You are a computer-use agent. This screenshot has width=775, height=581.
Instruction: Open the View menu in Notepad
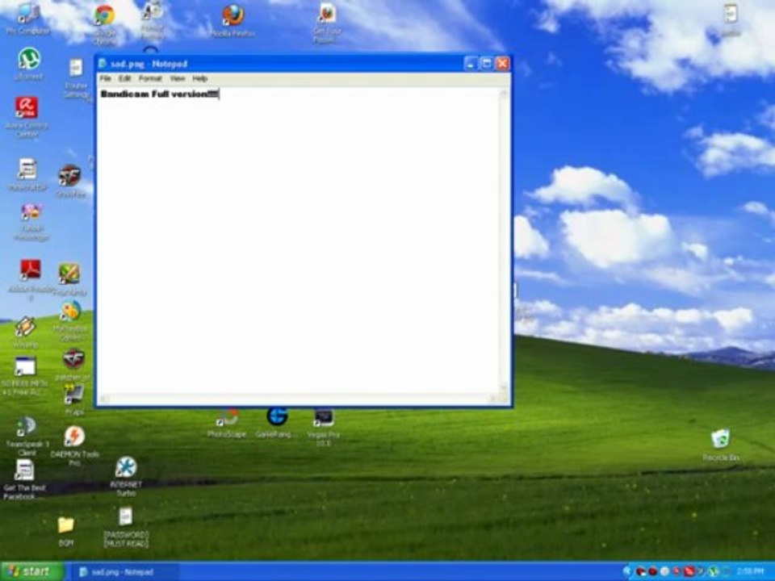tap(178, 78)
